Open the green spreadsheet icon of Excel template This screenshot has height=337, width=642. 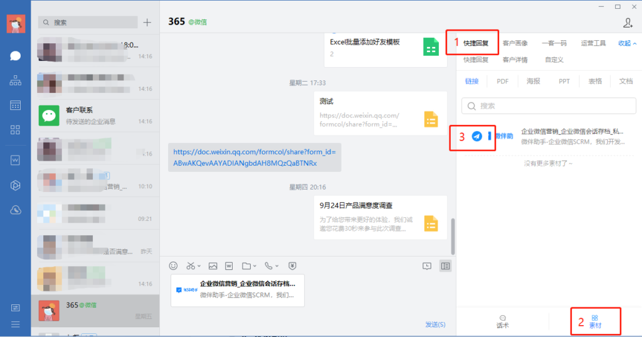tap(431, 46)
